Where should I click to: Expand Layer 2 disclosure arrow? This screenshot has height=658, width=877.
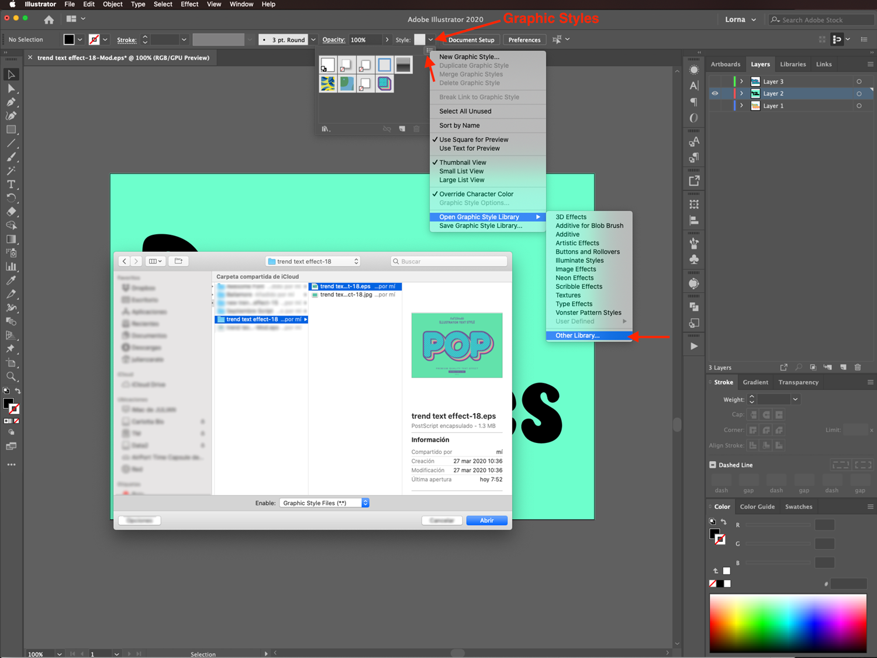tap(741, 93)
